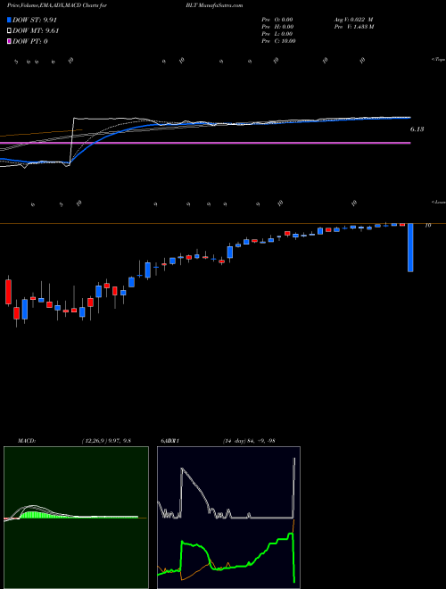The width and height of the screenshot is (446, 589).
Task: Click the ADX panel title
Action: pos(170,441)
